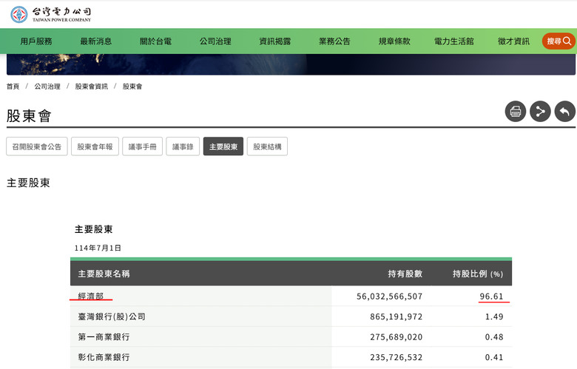Click the 持股比例 (%) column header
This screenshot has height=369, width=577.
click(x=478, y=274)
